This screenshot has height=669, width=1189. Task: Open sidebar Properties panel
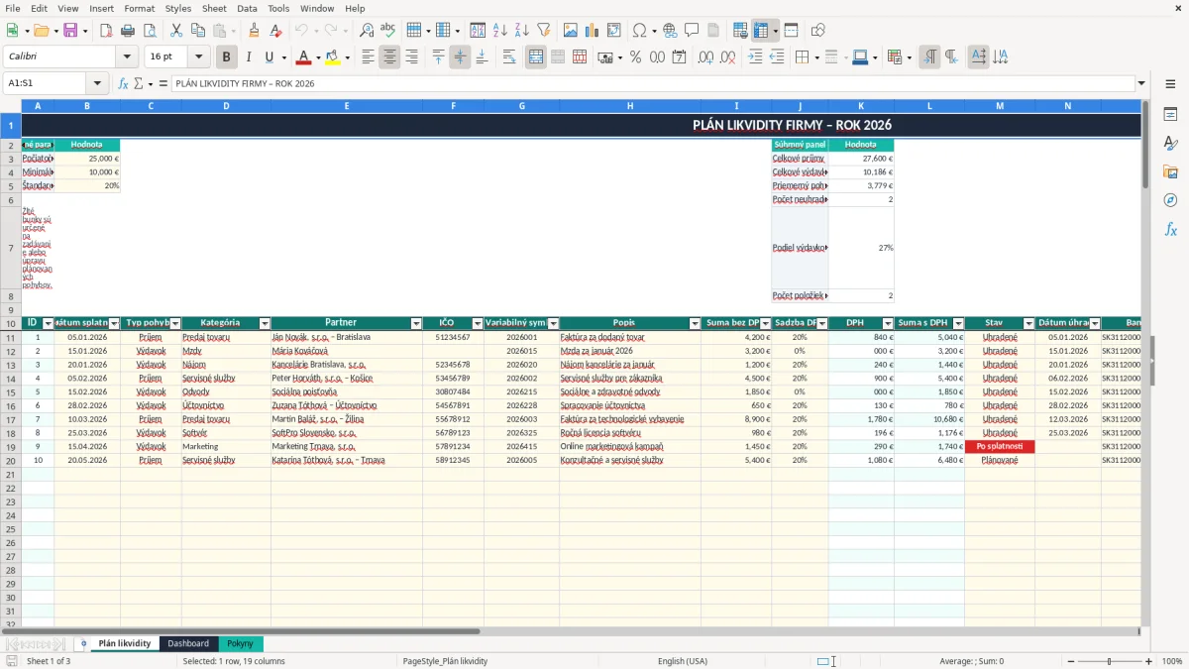(x=1170, y=115)
